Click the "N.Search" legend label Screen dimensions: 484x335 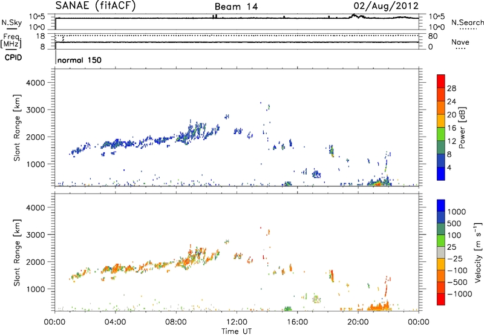467,22
